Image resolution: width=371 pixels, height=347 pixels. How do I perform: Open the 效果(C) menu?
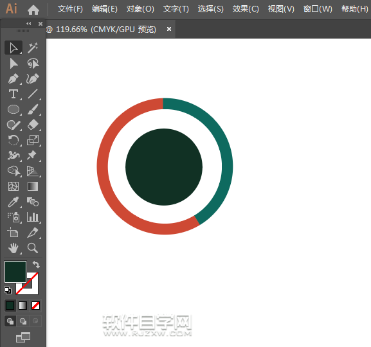246,9
